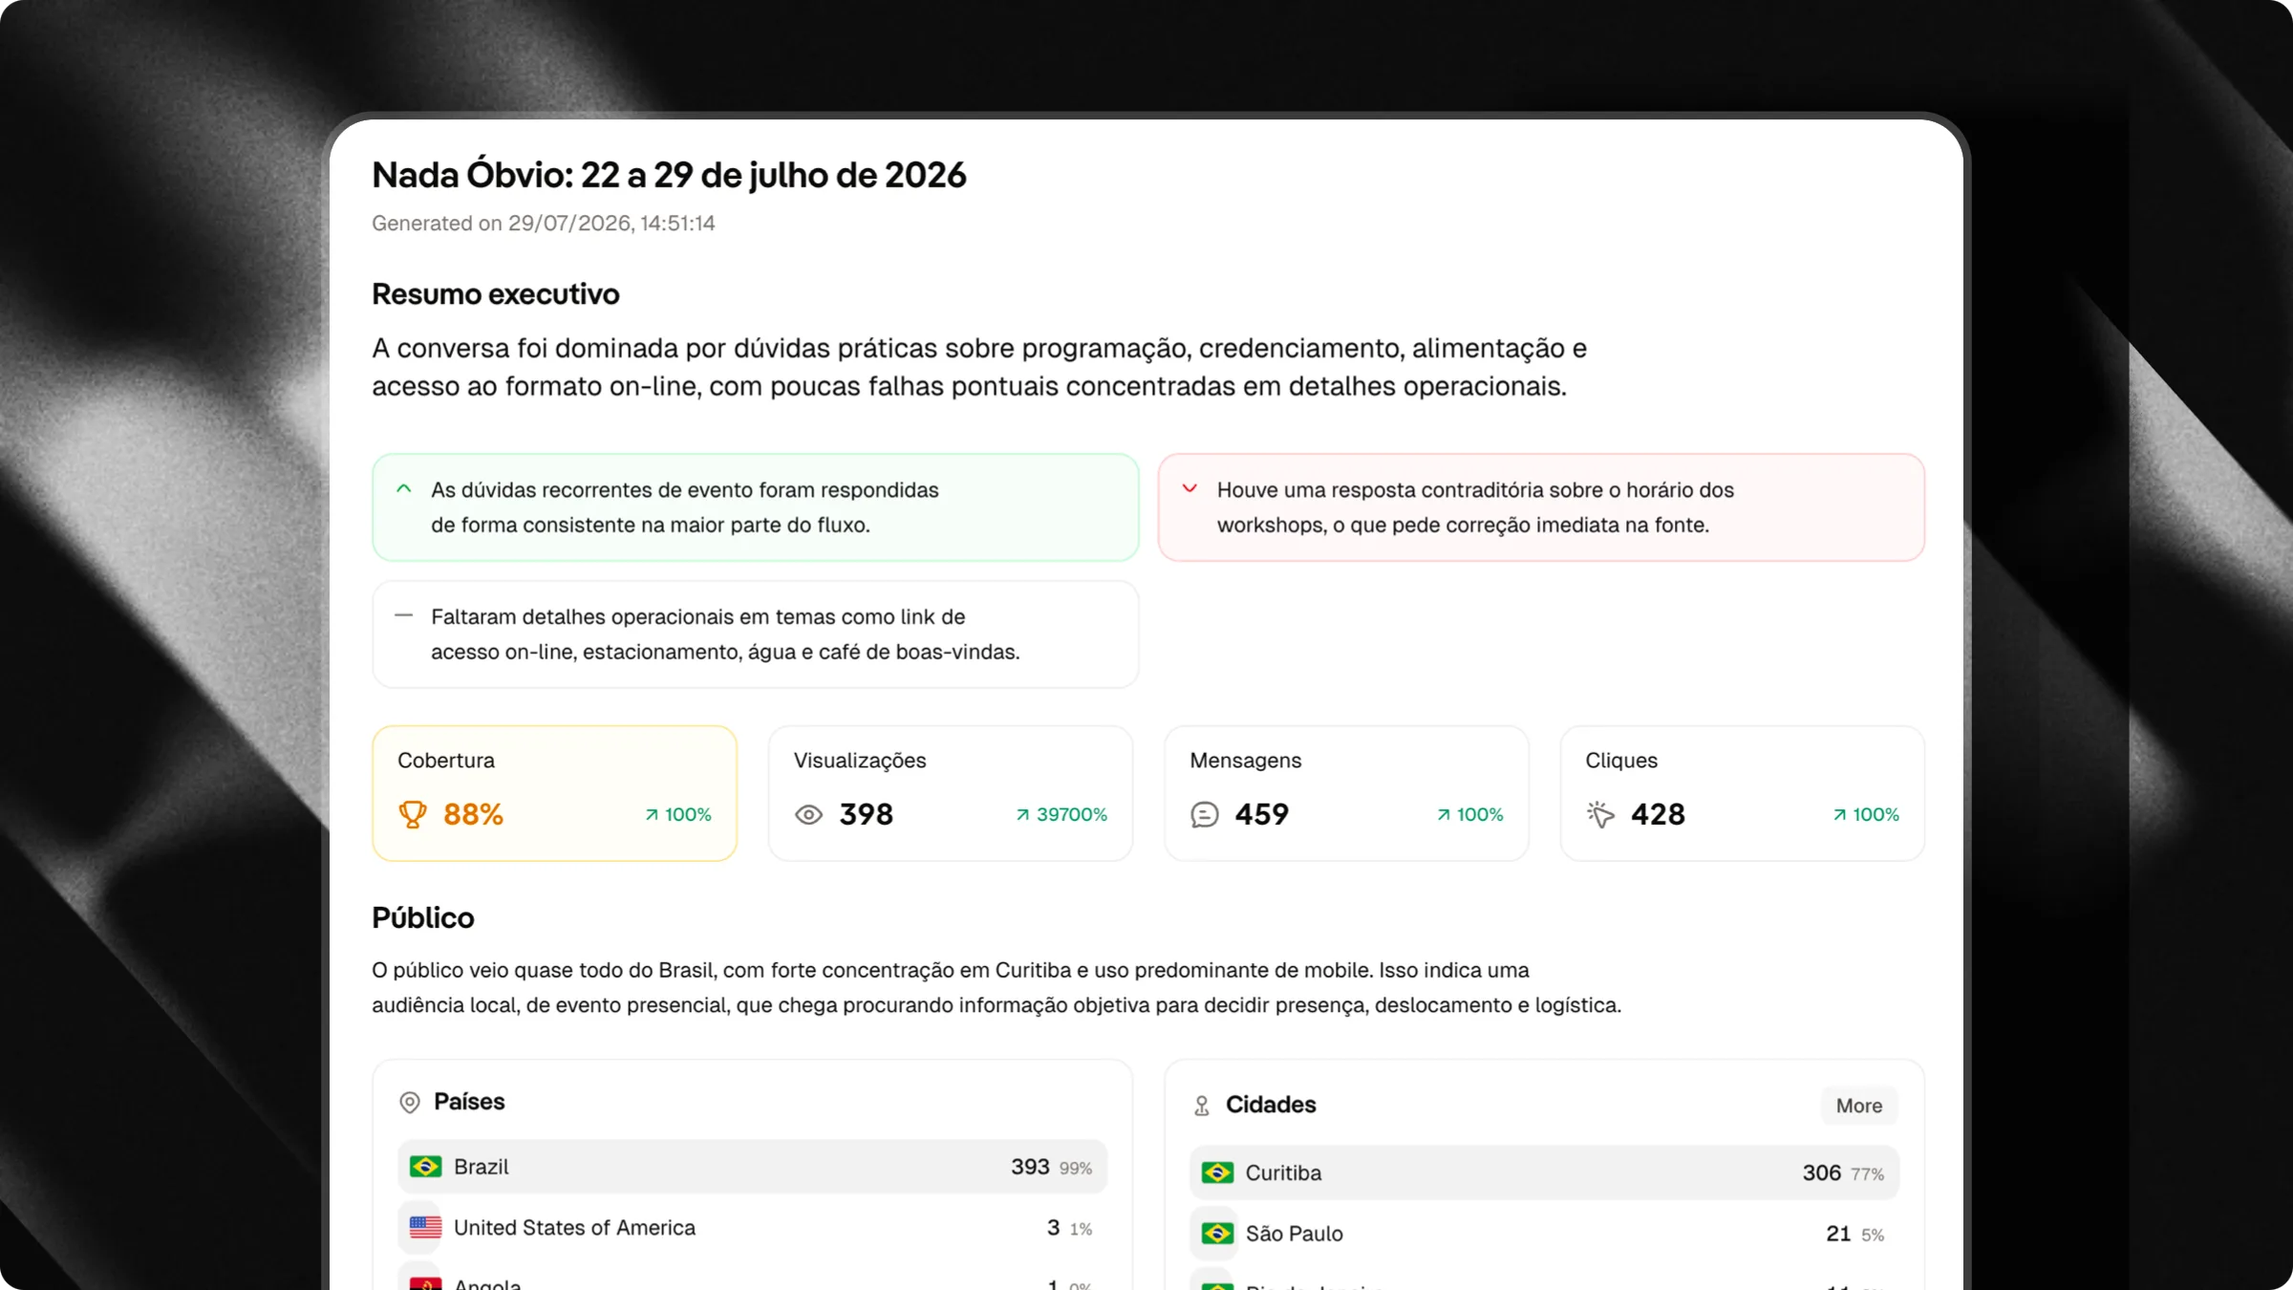Click the audience paragraph starting "O público veio"

tap(996, 987)
